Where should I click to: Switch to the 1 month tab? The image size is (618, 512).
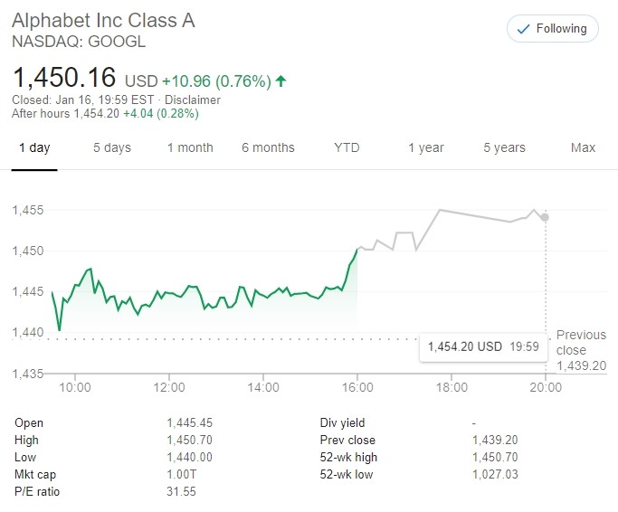pos(190,147)
